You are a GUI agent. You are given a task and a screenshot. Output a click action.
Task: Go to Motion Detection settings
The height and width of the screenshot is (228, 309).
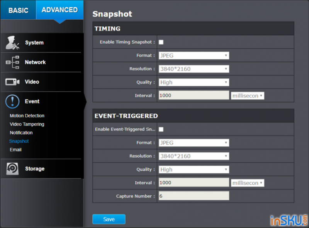pyautogui.click(x=27, y=116)
